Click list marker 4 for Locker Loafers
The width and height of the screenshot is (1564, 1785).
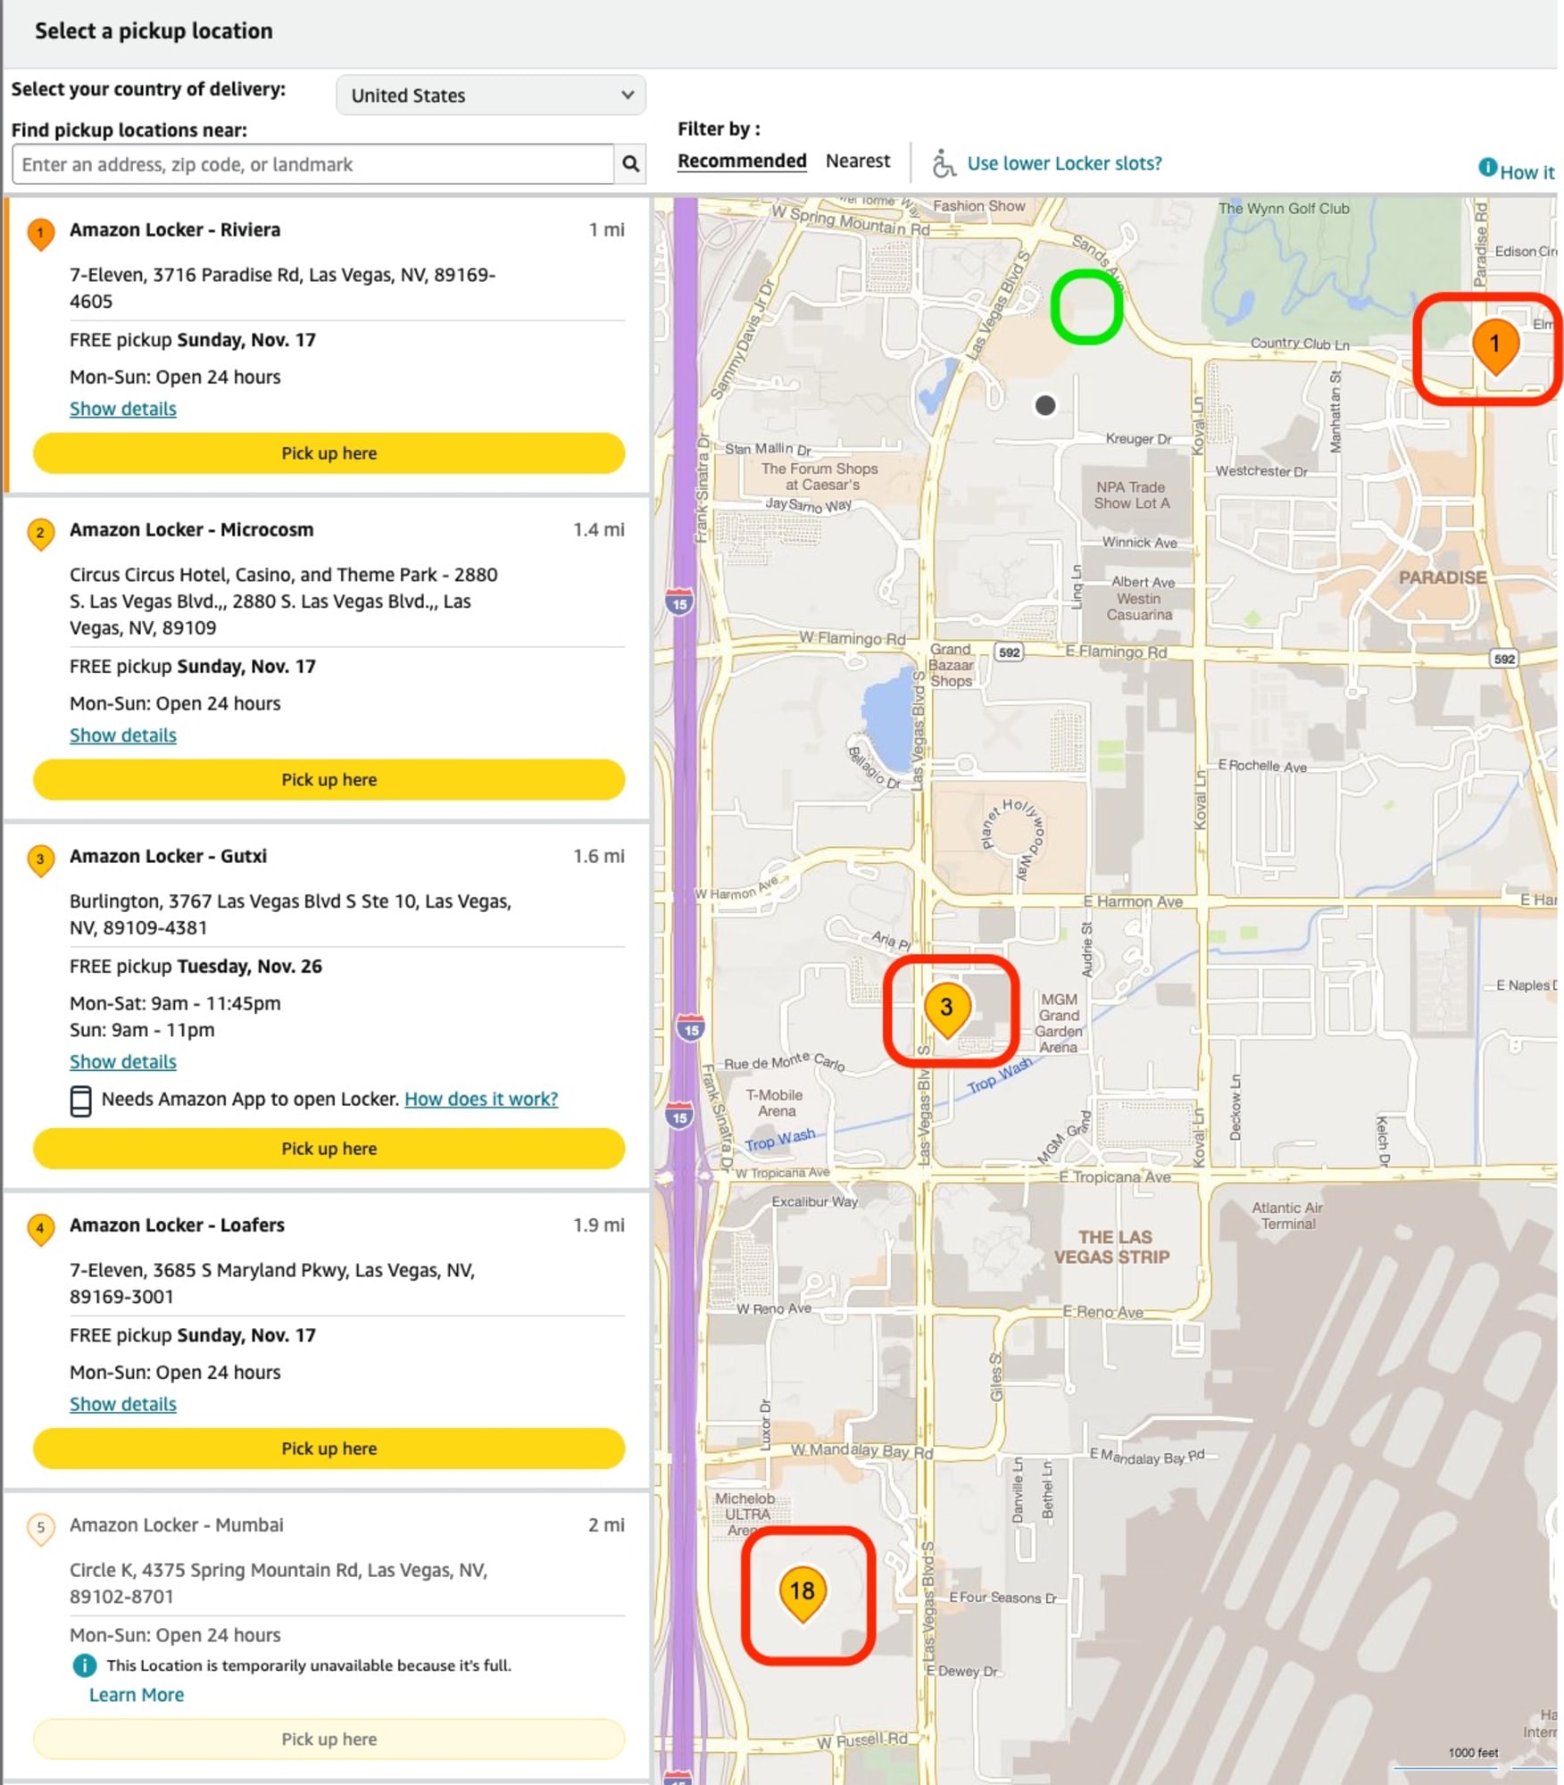pyautogui.click(x=40, y=1229)
